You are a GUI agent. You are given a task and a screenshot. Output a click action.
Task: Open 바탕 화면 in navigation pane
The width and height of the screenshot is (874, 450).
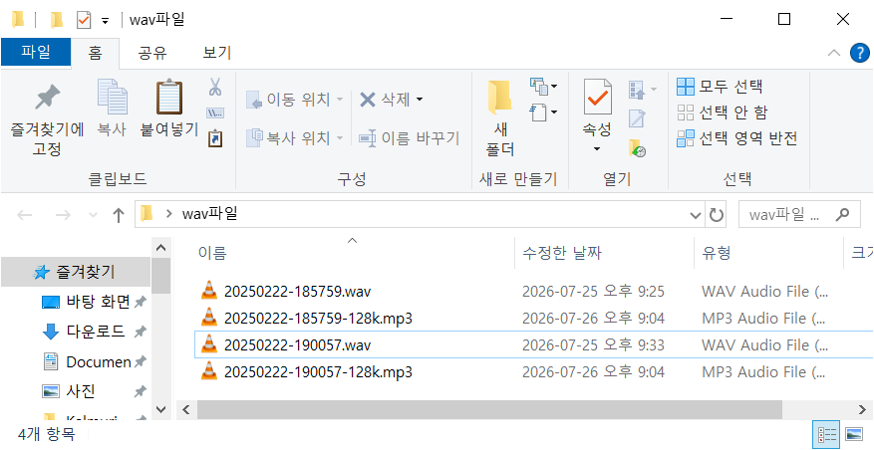point(86,302)
